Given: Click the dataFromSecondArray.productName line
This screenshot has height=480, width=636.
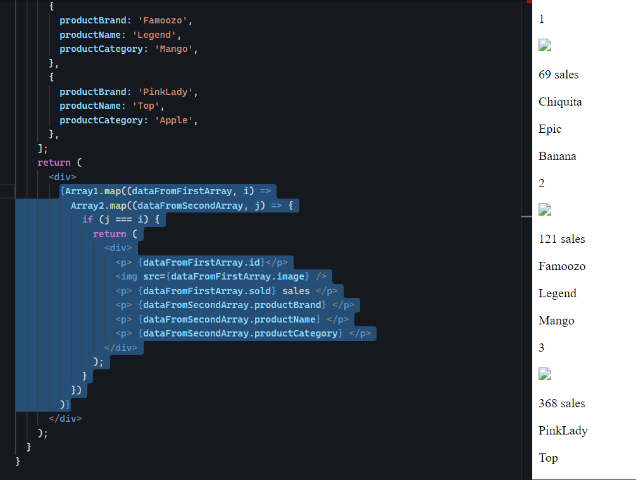Looking at the screenshot, I should coord(232,319).
